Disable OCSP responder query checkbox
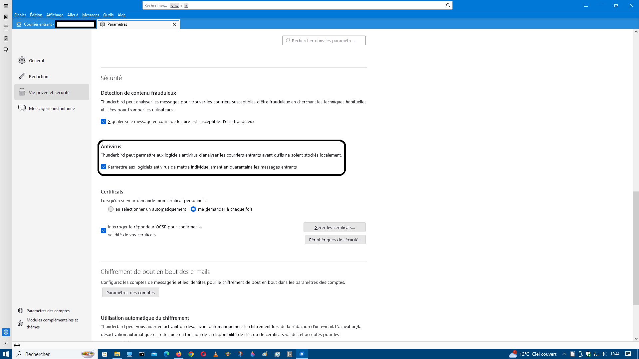 tap(104, 230)
